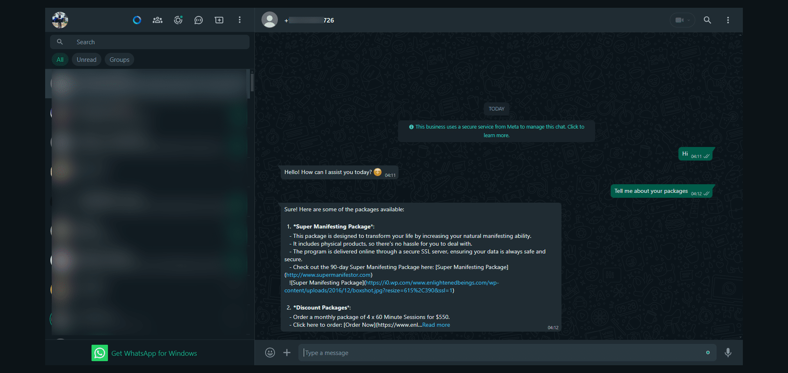This screenshot has height=373, width=788.
Task: Attach a file with the plus icon
Action: (286, 352)
